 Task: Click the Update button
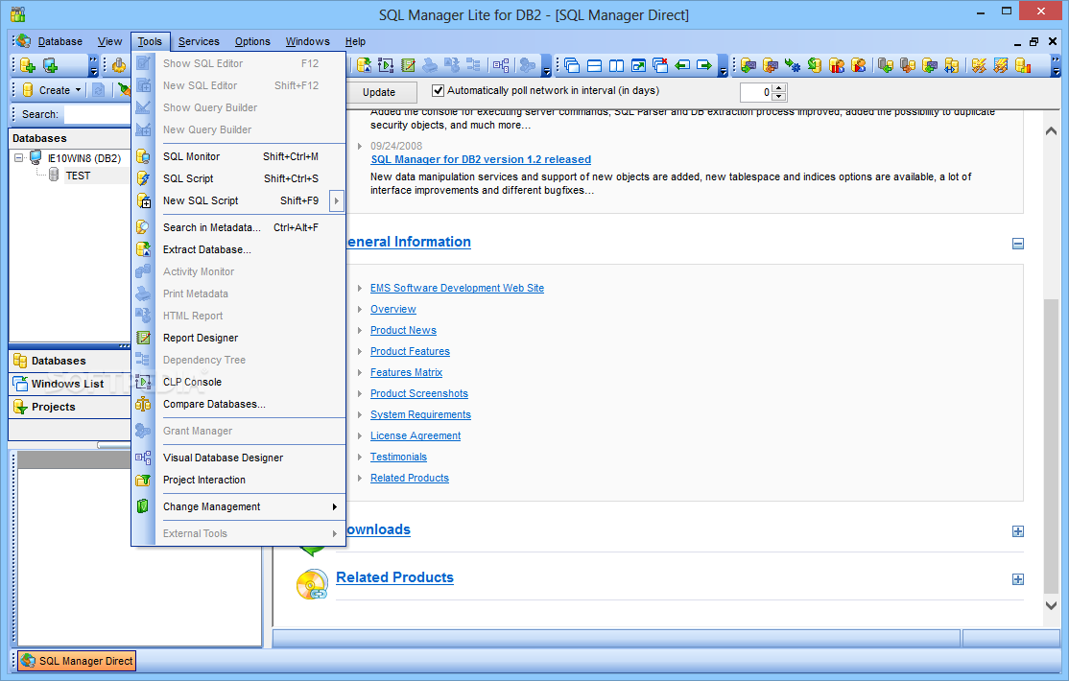379,92
